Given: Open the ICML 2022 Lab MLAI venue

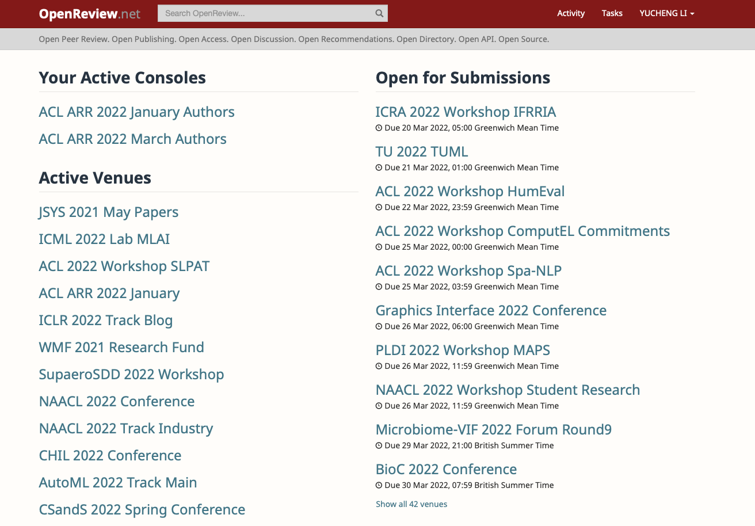Looking at the screenshot, I should point(104,239).
